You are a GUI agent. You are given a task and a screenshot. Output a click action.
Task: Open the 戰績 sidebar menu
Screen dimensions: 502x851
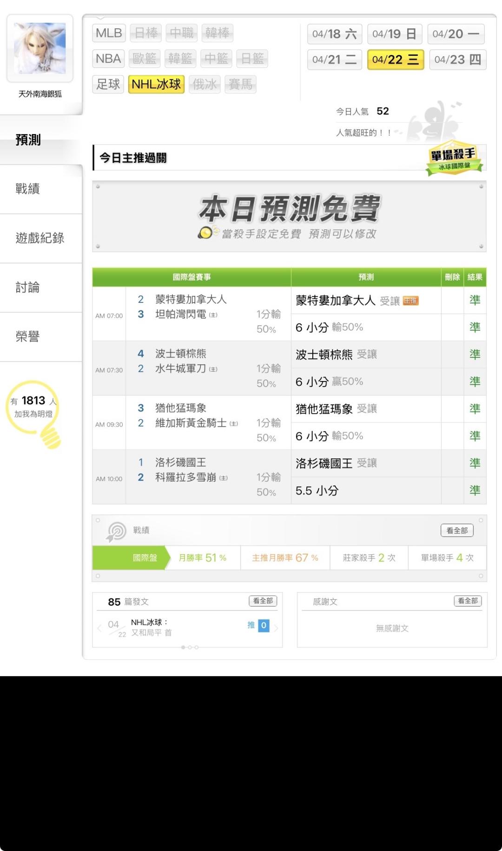coord(28,189)
